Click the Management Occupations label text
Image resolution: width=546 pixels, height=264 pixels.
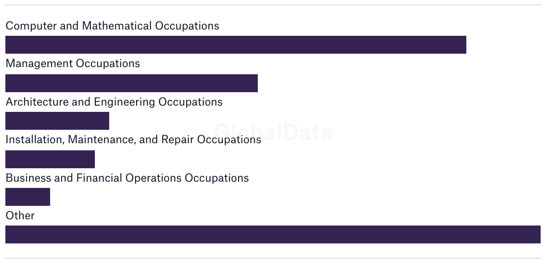tap(73, 64)
